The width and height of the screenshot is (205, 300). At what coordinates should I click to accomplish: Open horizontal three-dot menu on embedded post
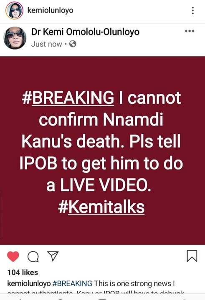click(x=190, y=31)
